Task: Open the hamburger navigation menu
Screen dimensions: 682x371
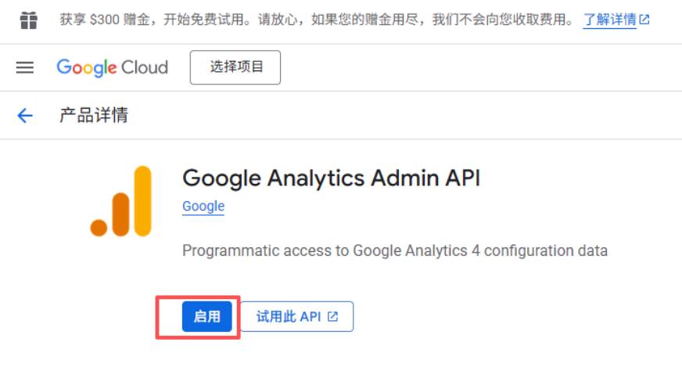Action: pos(25,67)
